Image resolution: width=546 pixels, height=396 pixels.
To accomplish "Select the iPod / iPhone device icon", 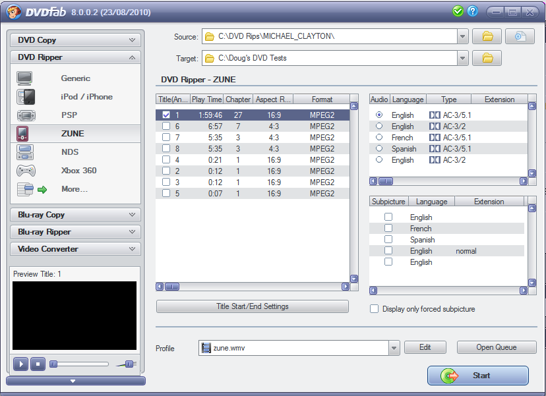I will pyautogui.click(x=26, y=97).
